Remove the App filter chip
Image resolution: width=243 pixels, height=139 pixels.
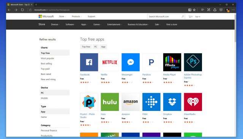tap(103, 47)
